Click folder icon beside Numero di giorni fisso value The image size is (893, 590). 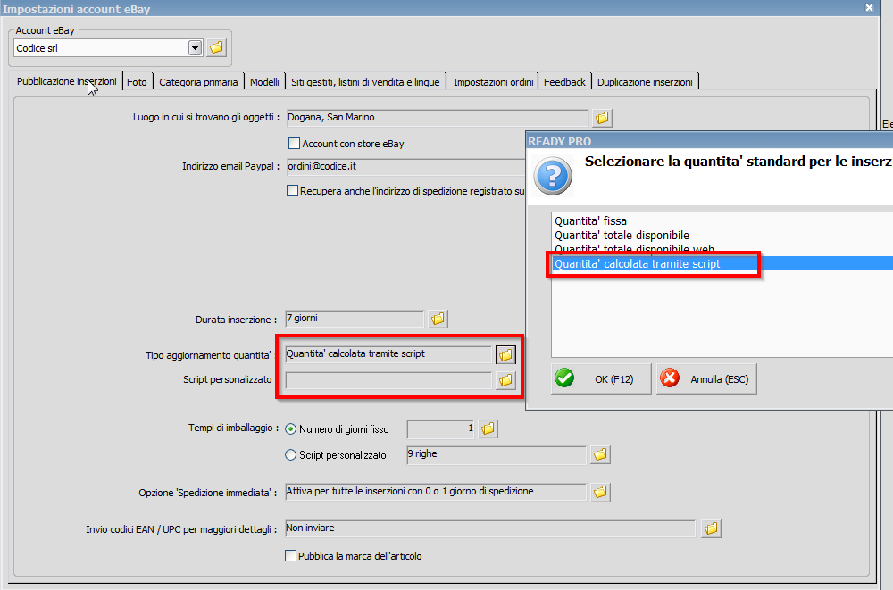click(x=488, y=428)
